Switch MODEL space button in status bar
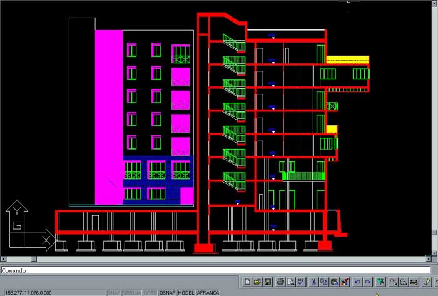Viewport: 438px width, 296px height. (186, 292)
